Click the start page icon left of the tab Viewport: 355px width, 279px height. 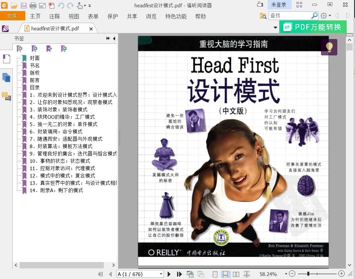[5, 29]
